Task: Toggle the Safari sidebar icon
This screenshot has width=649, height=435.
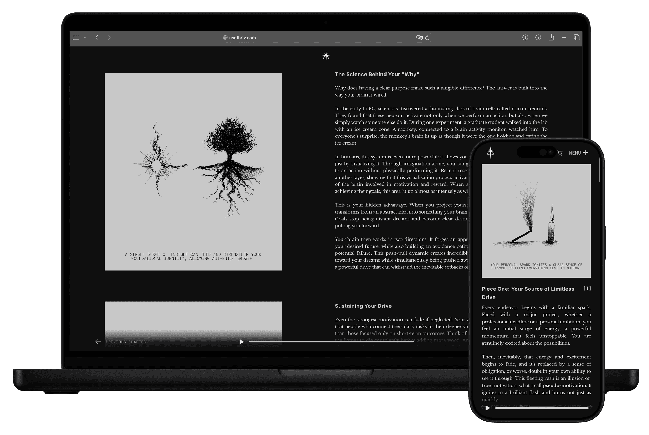Action: coord(76,38)
